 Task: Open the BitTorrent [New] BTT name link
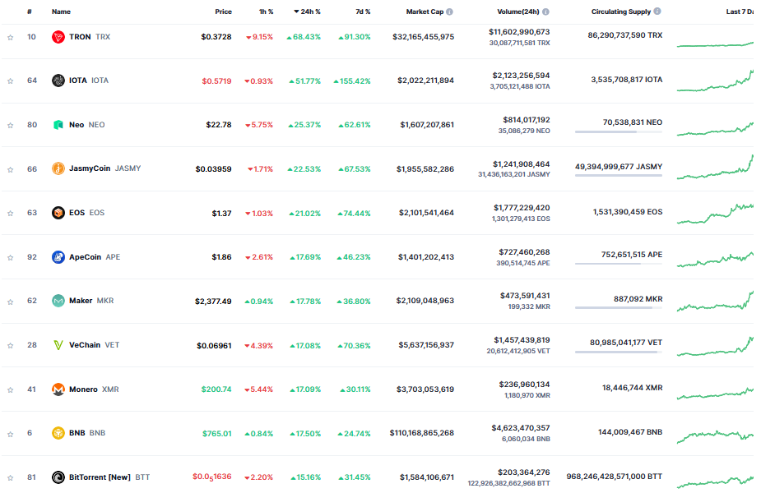coord(109,477)
